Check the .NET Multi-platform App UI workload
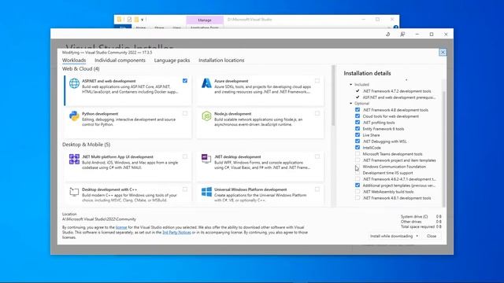The width and height of the screenshot is (504, 283). coord(185,156)
